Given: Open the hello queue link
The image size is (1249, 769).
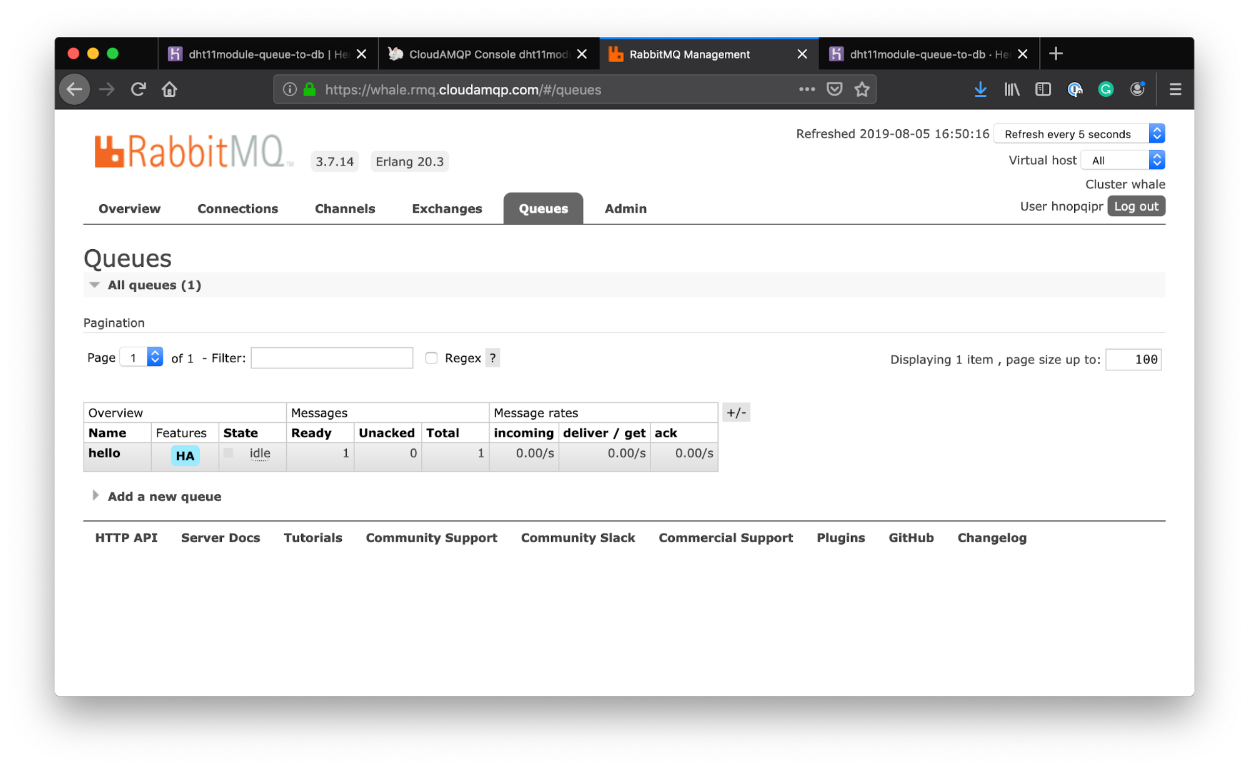Looking at the screenshot, I should [x=104, y=453].
